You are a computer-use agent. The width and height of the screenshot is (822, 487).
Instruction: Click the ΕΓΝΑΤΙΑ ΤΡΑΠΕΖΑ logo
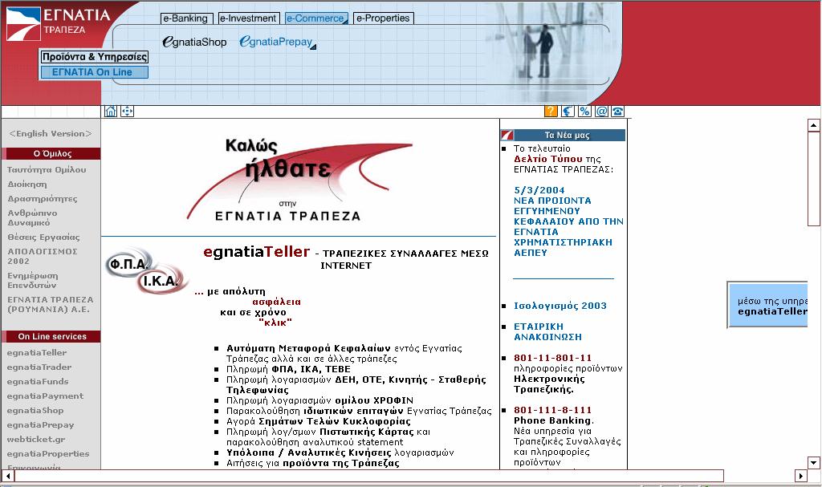(x=58, y=22)
